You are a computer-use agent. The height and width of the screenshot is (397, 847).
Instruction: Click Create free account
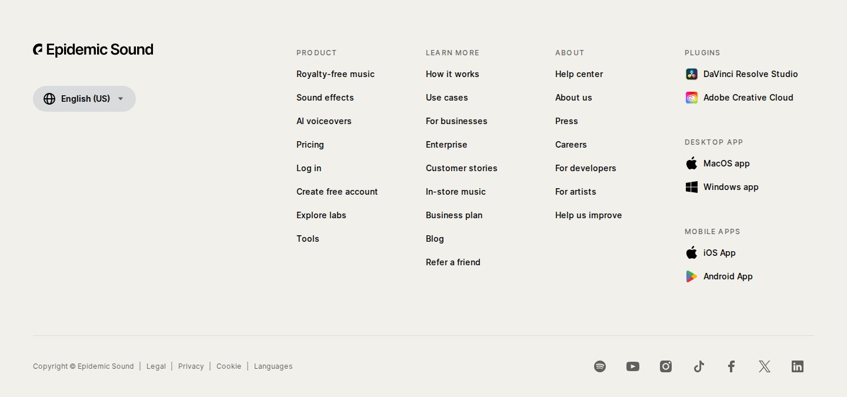pos(337,192)
